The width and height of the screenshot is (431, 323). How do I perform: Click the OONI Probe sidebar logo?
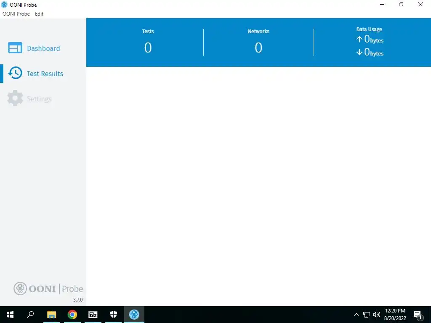tap(48, 289)
